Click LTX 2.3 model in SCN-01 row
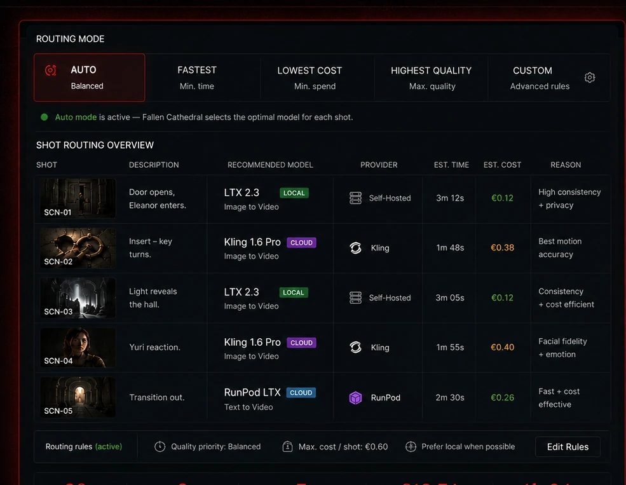This screenshot has height=485, width=626. pyautogui.click(x=242, y=193)
